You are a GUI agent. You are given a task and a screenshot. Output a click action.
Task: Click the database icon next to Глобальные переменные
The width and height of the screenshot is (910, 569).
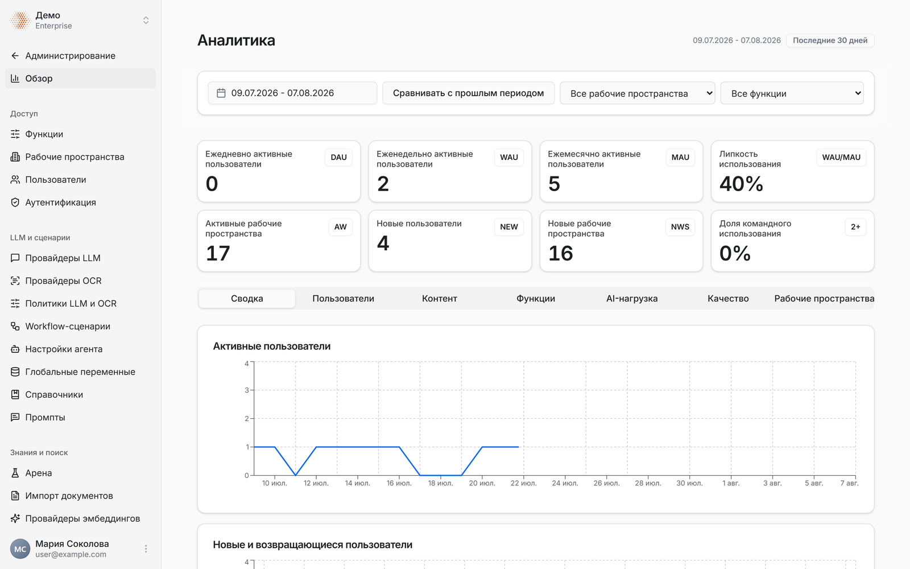click(15, 372)
